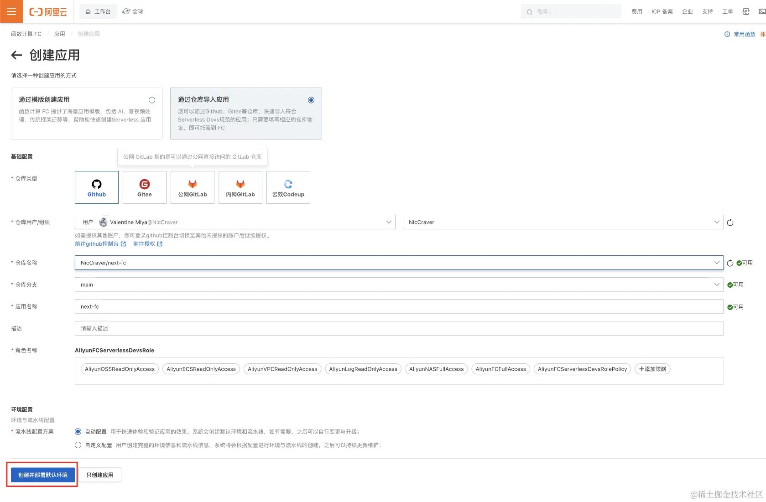The height and width of the screenshot is (502, 766).
Task: Click the AliyunNASFullAccess policy tag
Action: click(436, 369)
